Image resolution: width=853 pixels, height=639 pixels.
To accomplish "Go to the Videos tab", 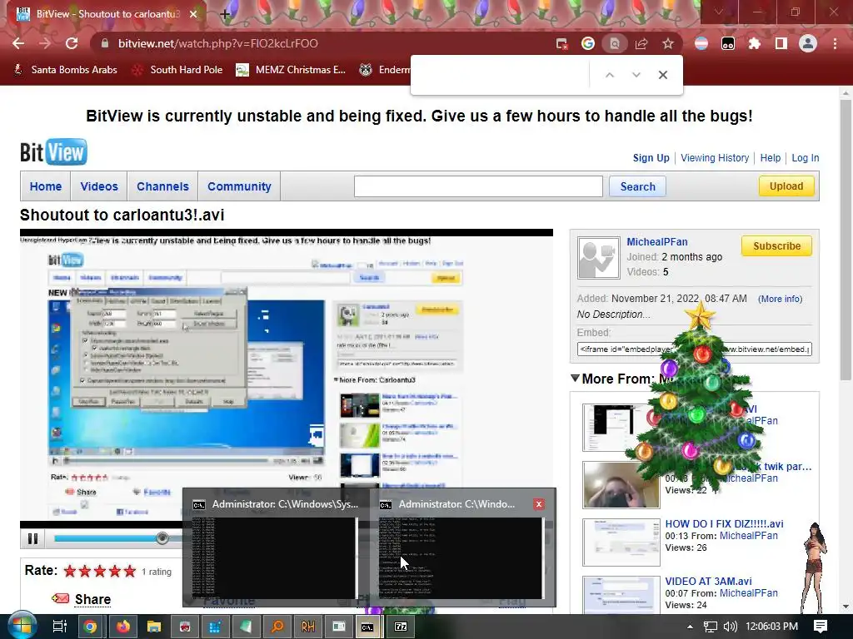I will click(x=99, y=186).
